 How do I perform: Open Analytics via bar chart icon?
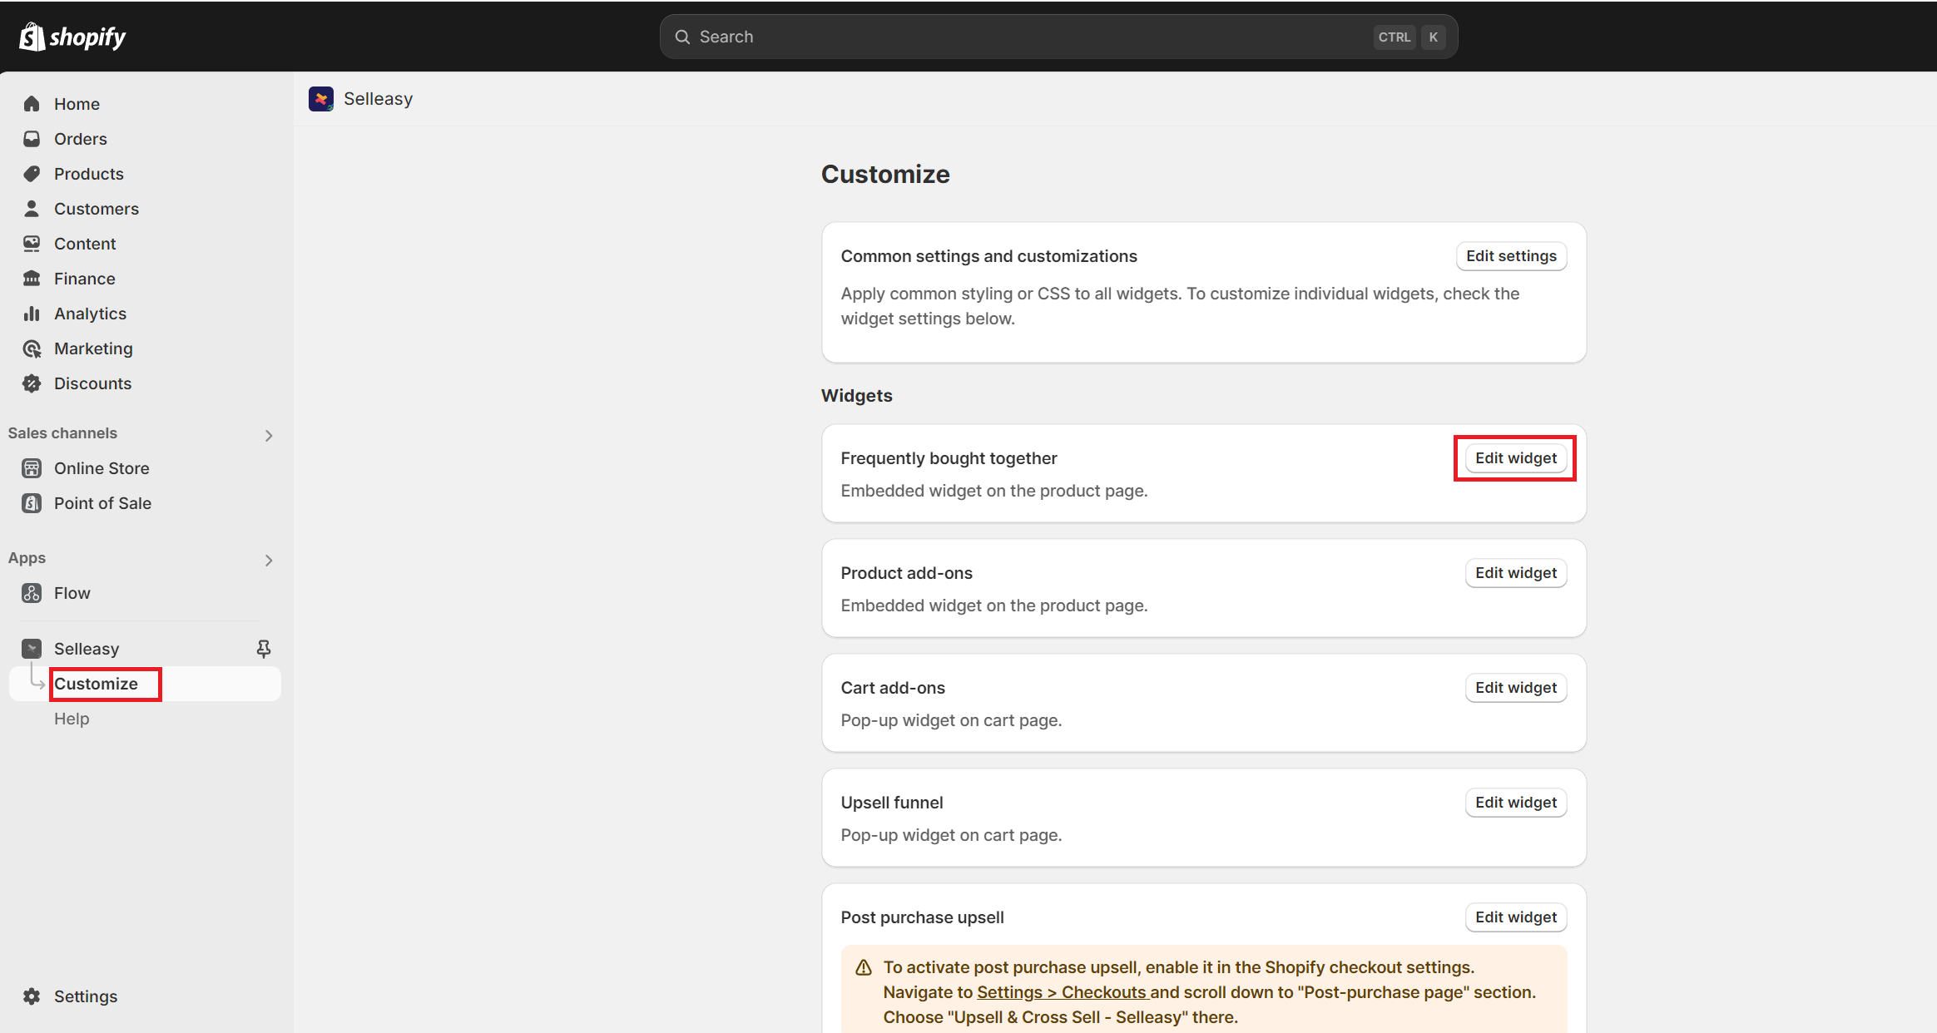[x=32, y=314]
